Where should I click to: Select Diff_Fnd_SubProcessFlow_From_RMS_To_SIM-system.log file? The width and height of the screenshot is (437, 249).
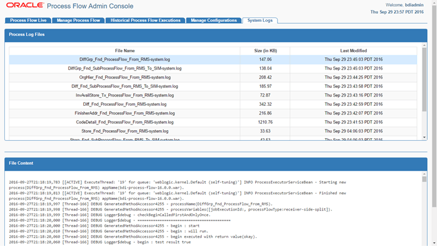[125, 86]
